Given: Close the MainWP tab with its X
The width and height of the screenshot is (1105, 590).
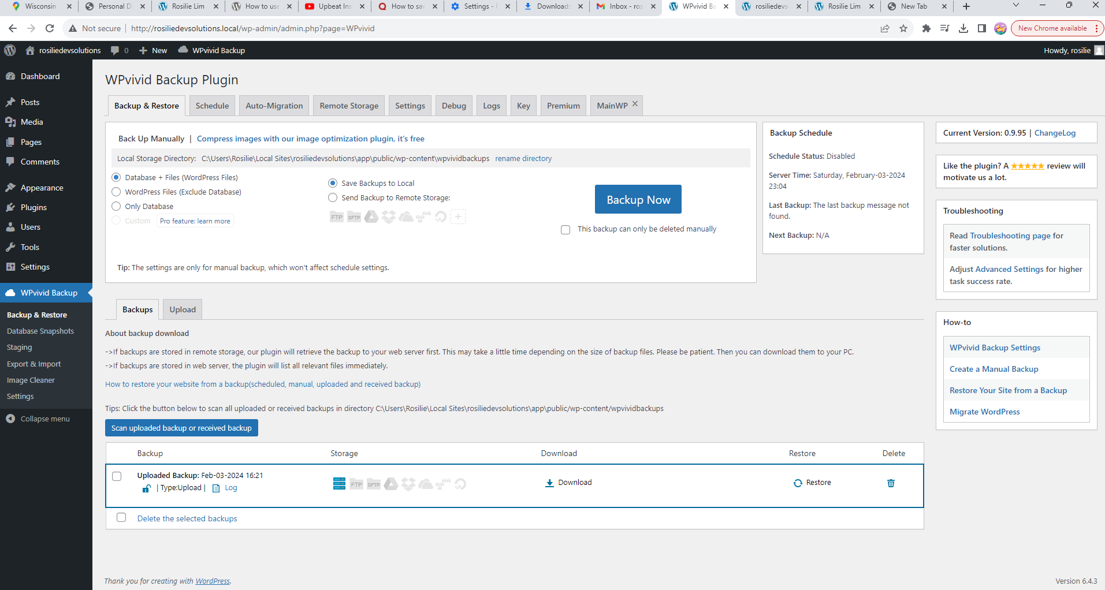Looking at the screenshot, I should 635,104.
